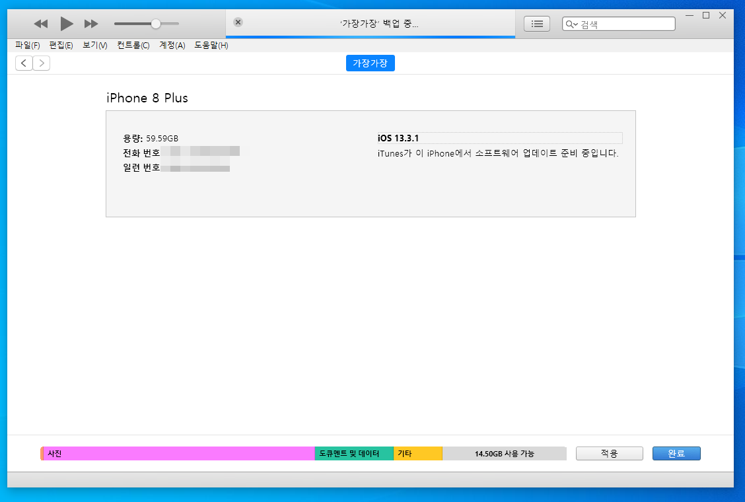The height and width of the screenshot is (502, 745).
Task: Click the search magnifier dropdown icon
Action: [571, 24]
